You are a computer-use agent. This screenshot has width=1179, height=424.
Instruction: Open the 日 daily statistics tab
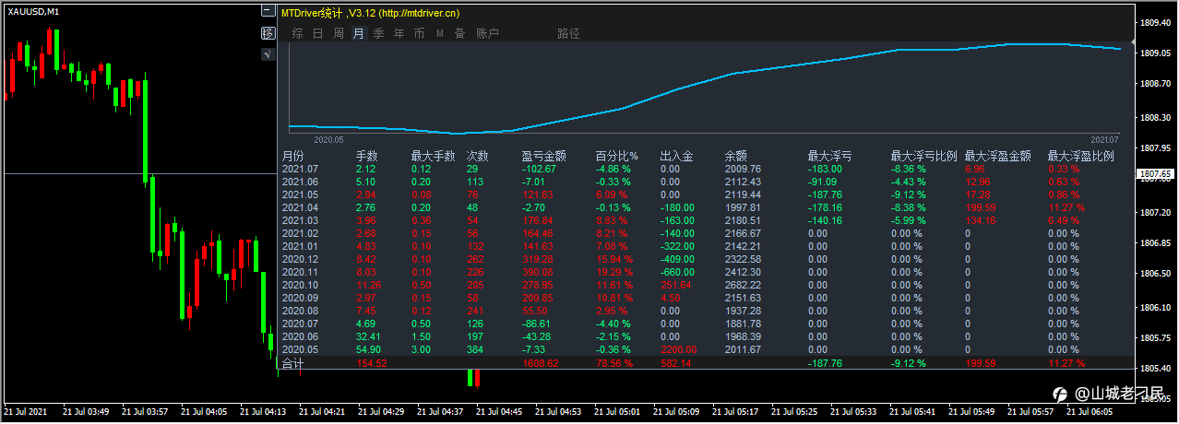point(317,33)
